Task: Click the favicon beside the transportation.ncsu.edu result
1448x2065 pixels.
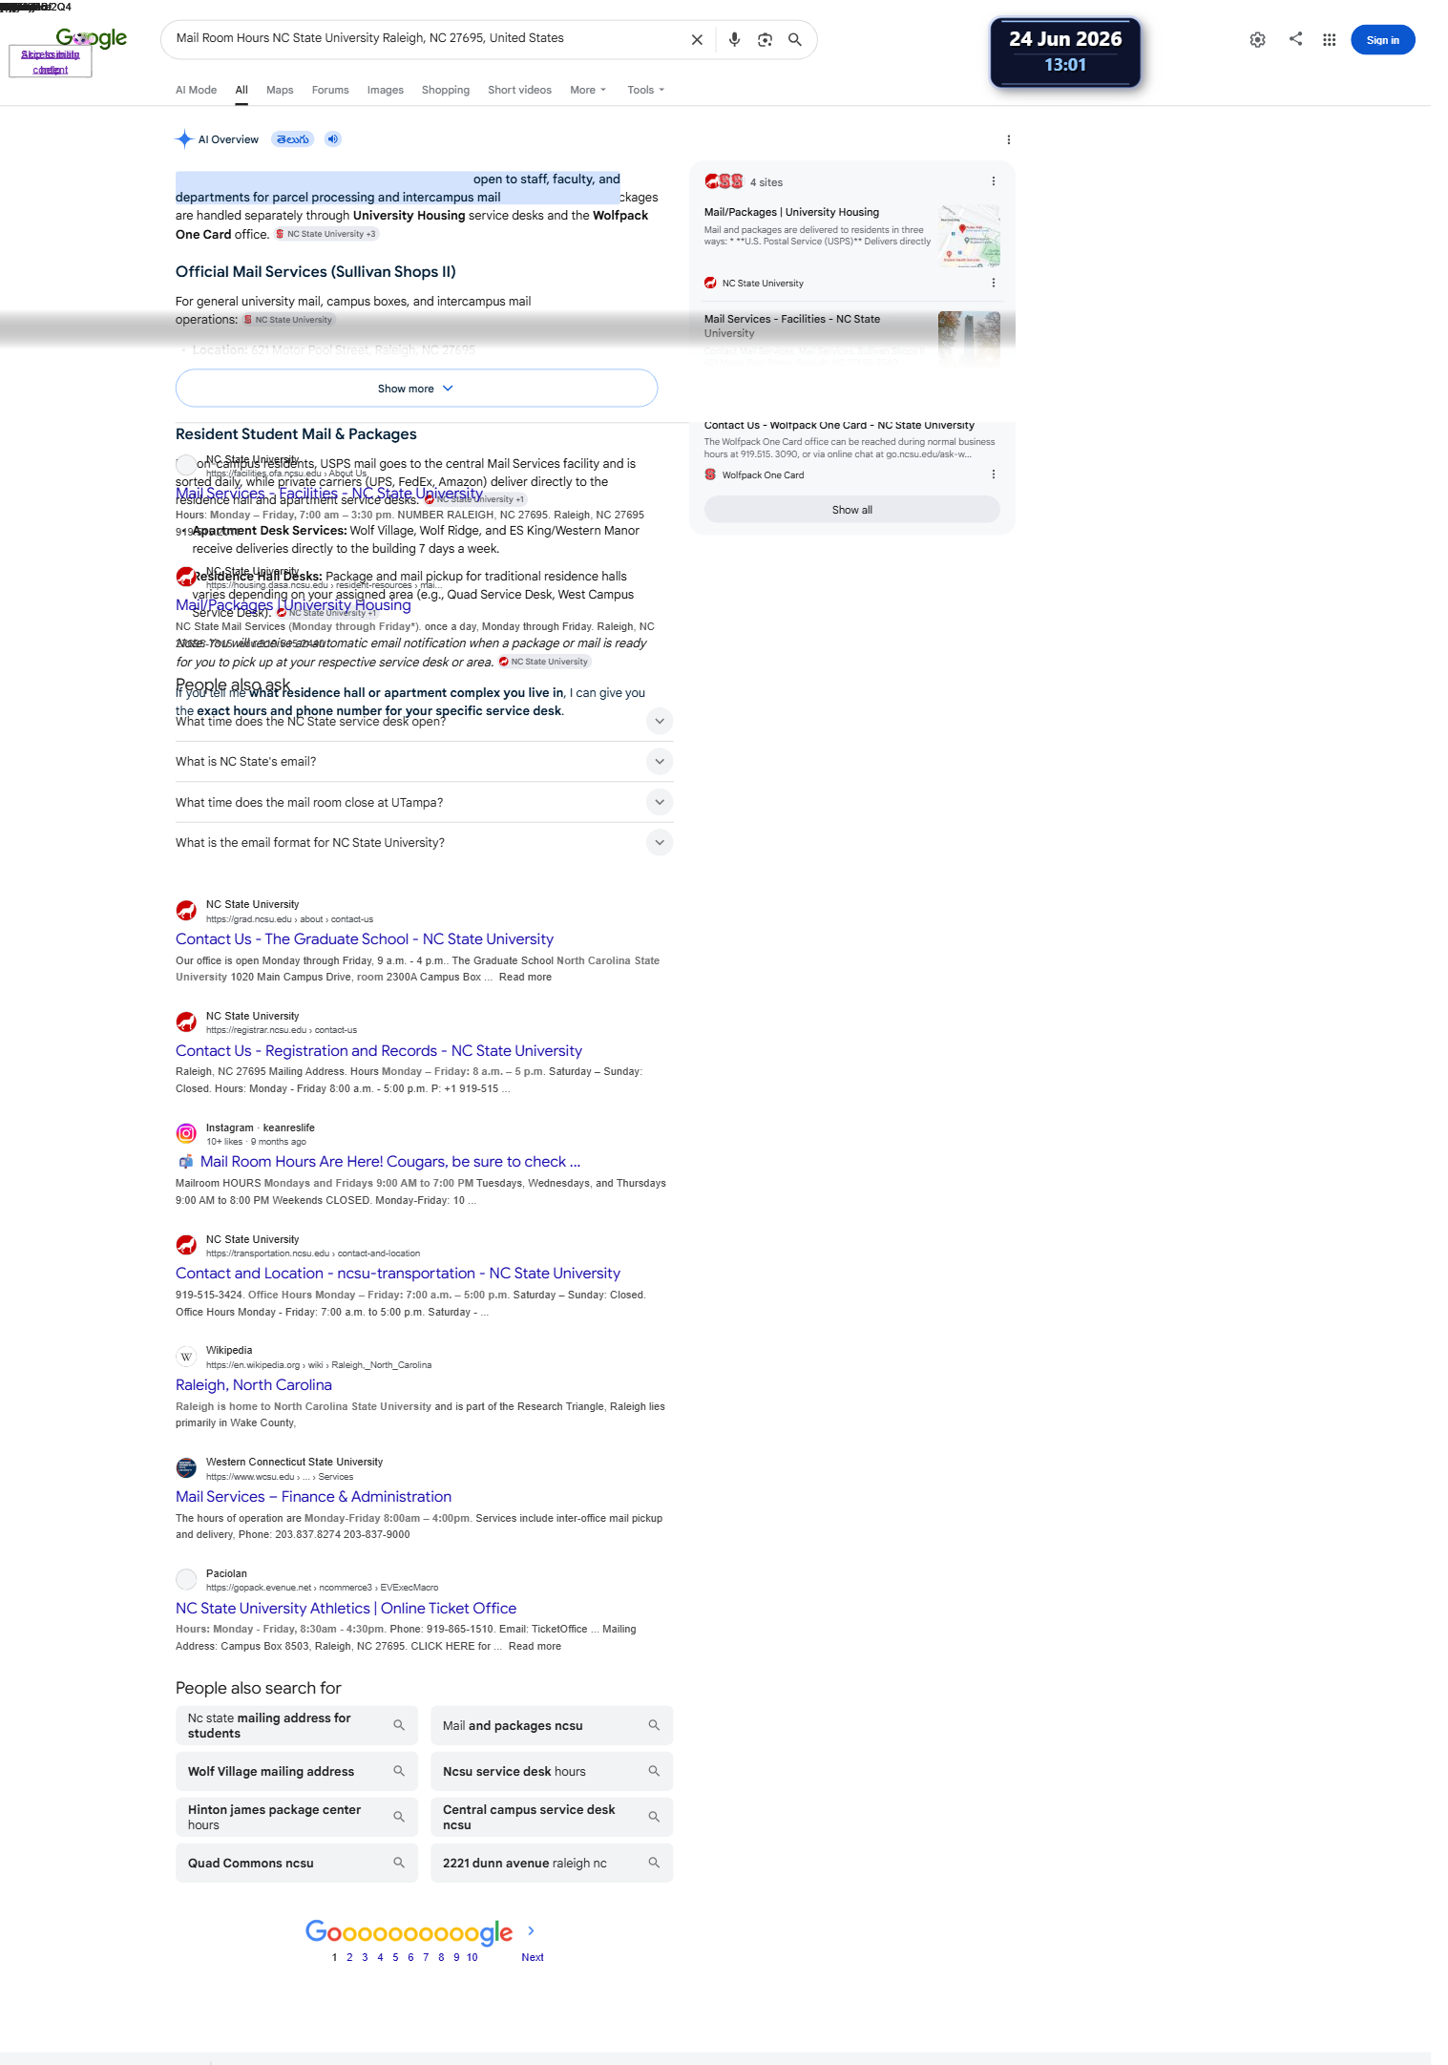Action: click(186, 1246)
